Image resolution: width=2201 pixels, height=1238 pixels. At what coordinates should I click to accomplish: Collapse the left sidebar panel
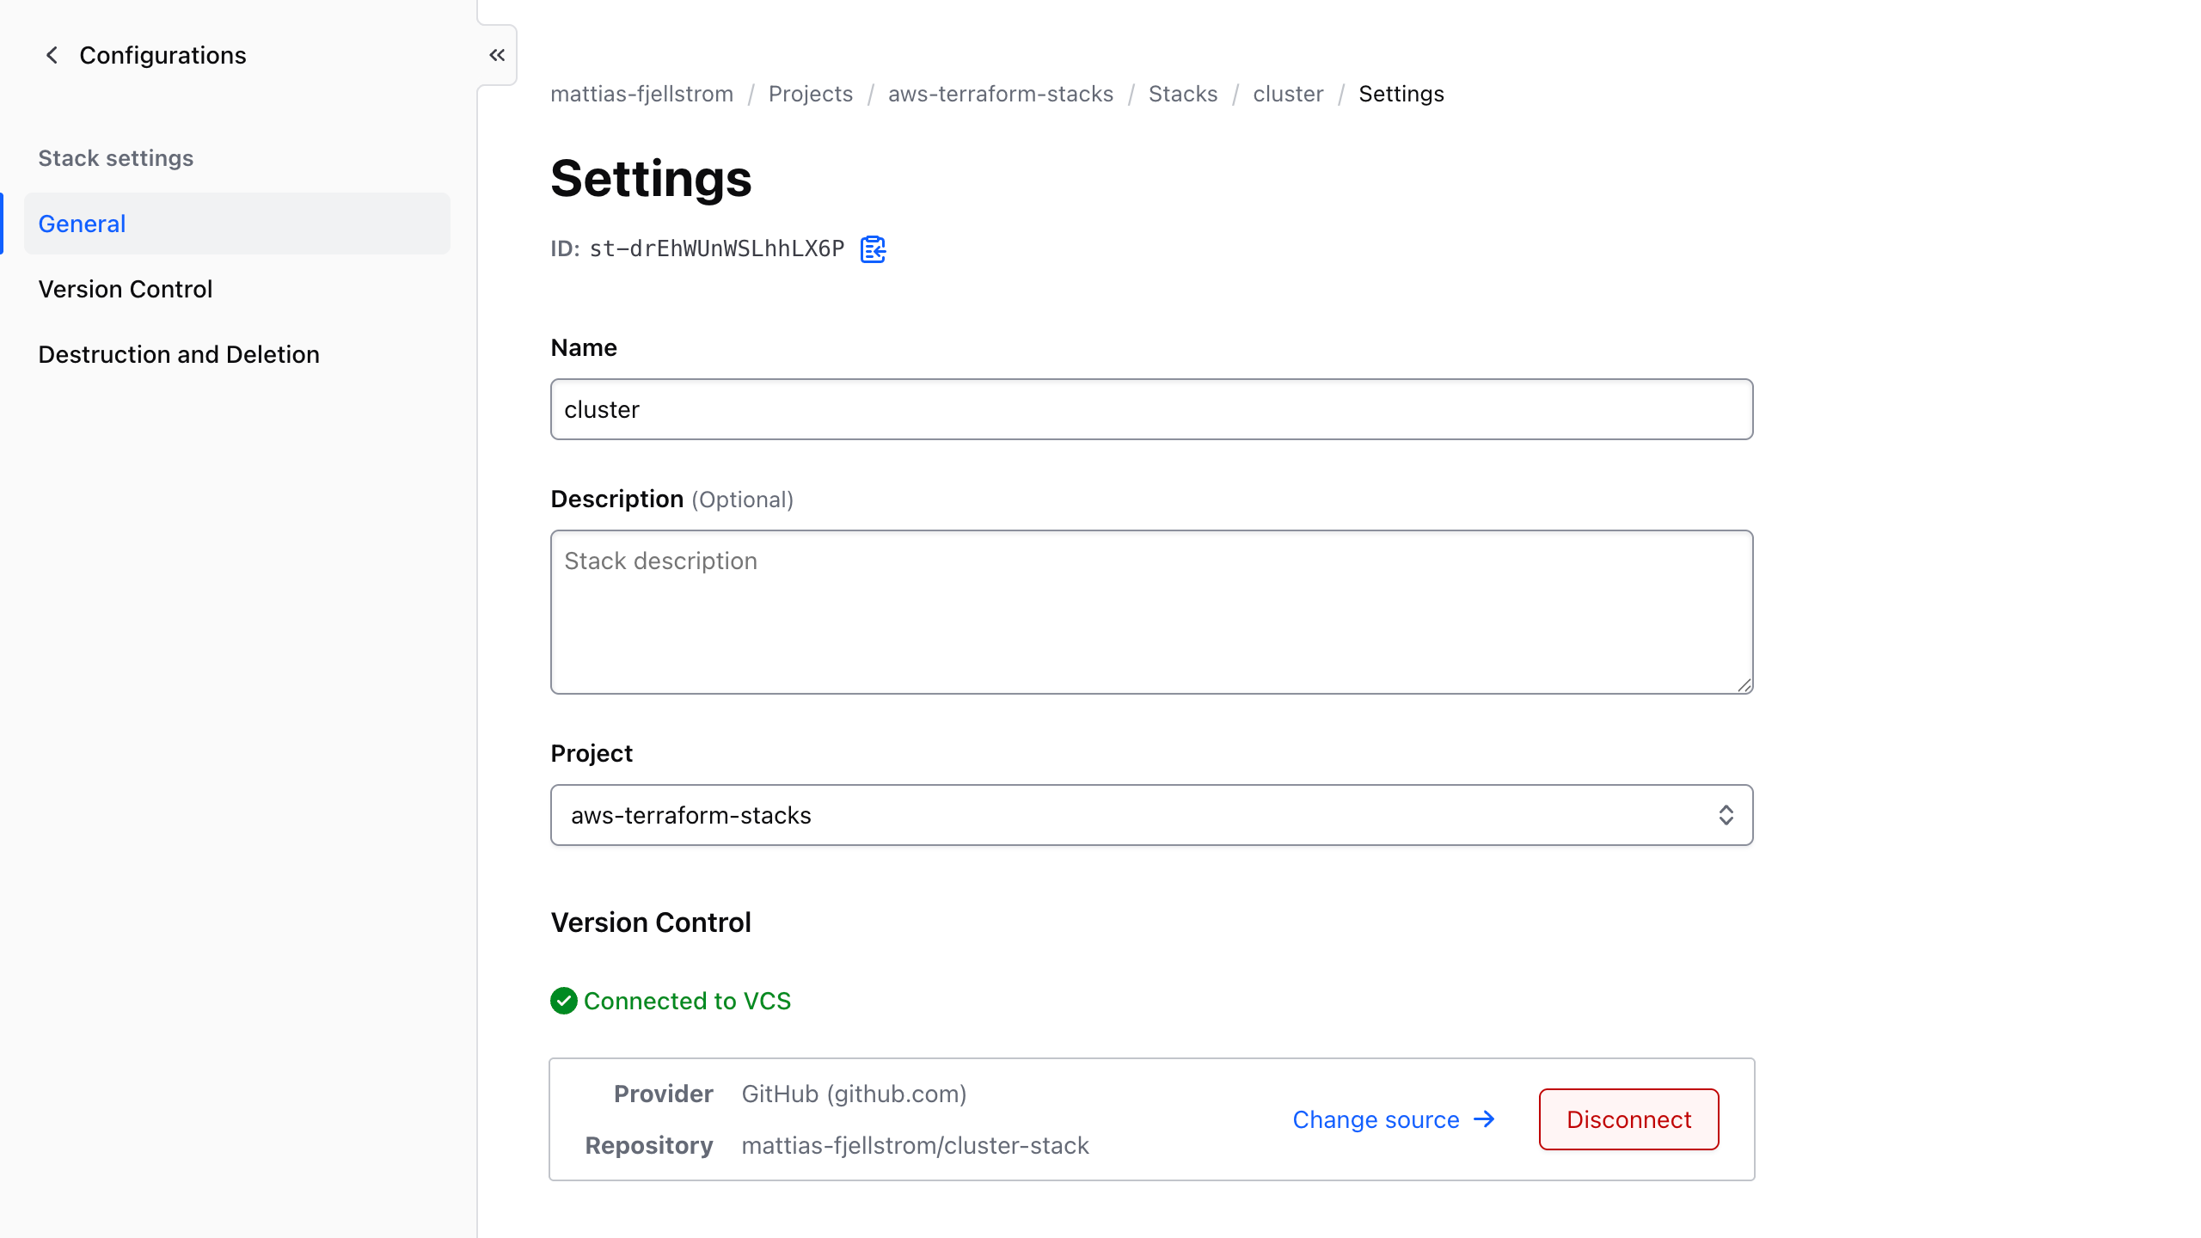click(x=497, y=54)
